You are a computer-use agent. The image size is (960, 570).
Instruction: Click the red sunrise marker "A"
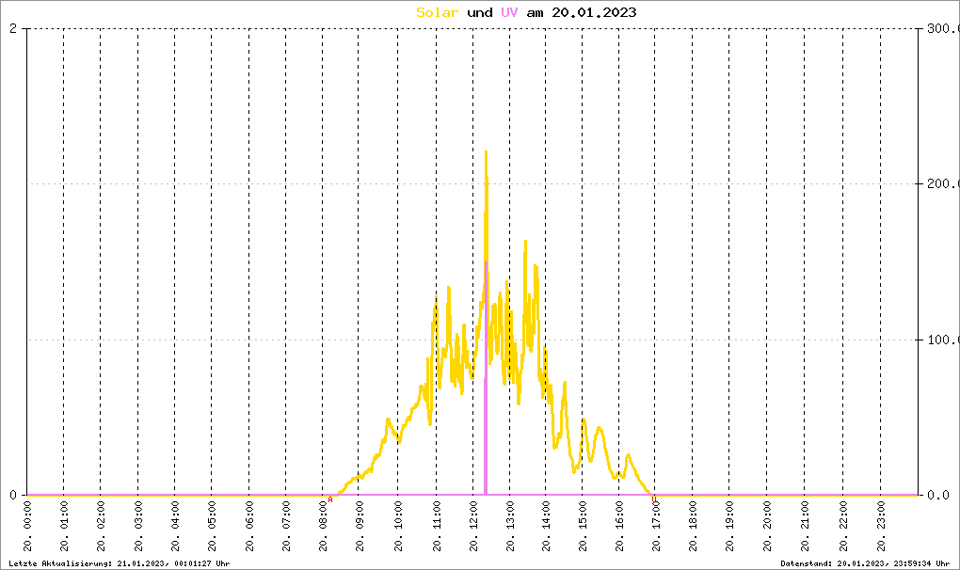click(330, 499)
